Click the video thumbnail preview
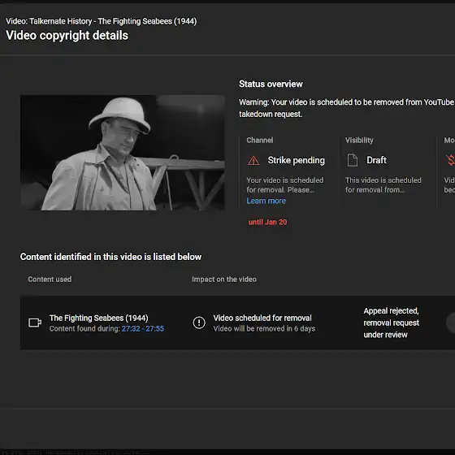The width and height of the screenshot is (455, 455). (123, 153)
